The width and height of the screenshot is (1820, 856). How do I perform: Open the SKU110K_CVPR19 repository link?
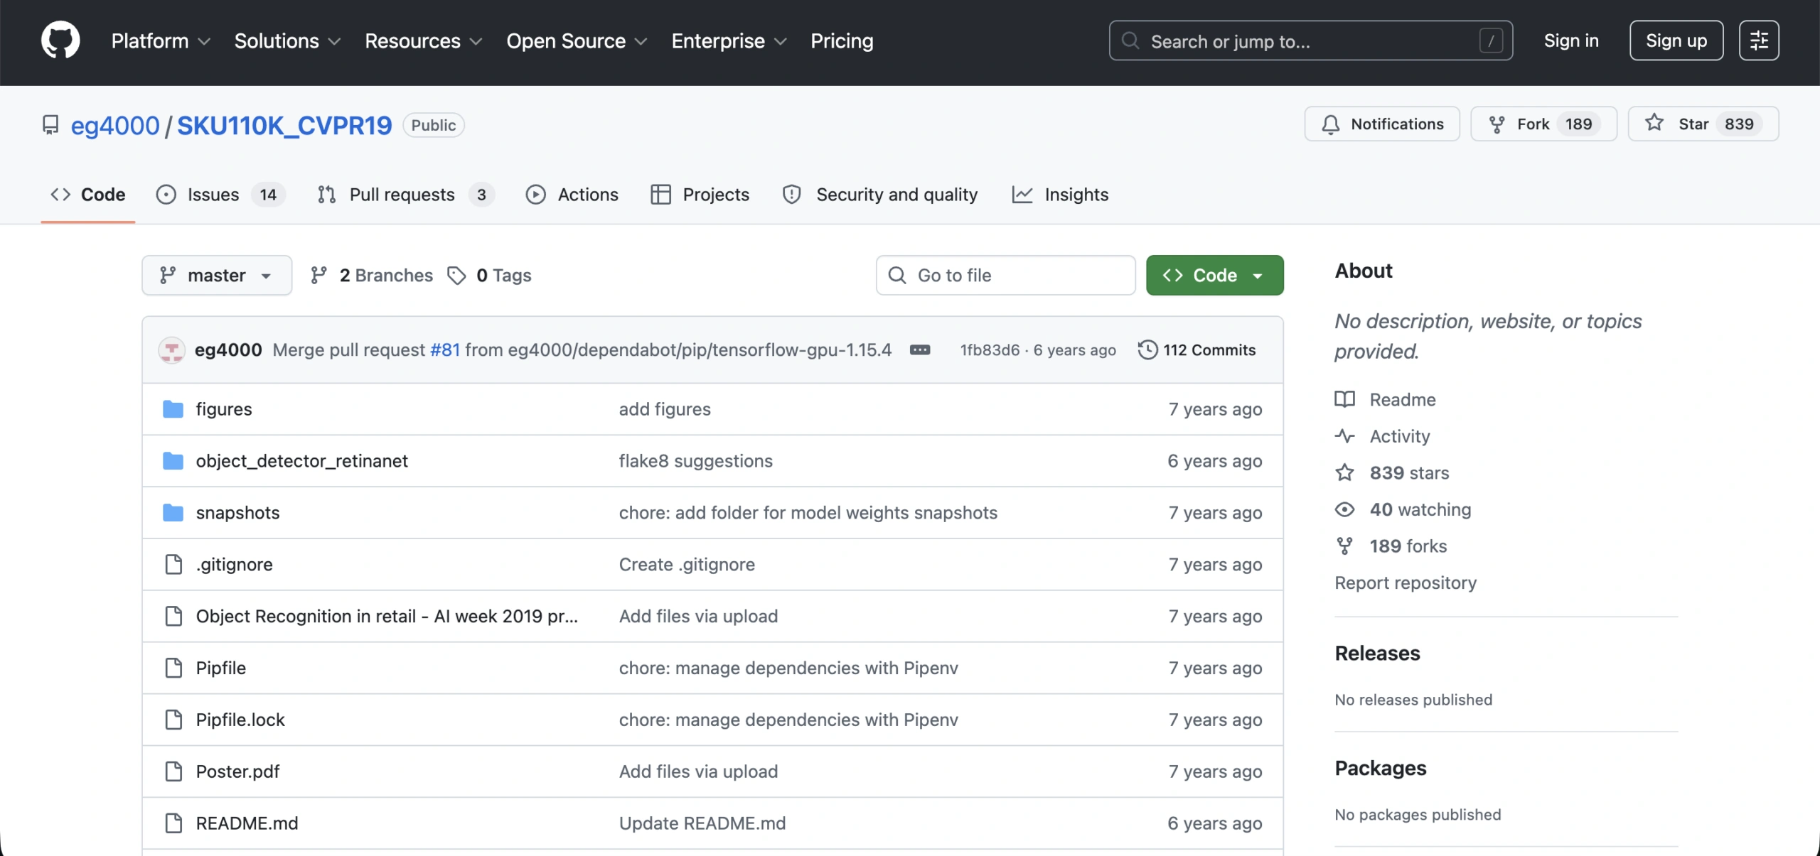tap(284, 126)
